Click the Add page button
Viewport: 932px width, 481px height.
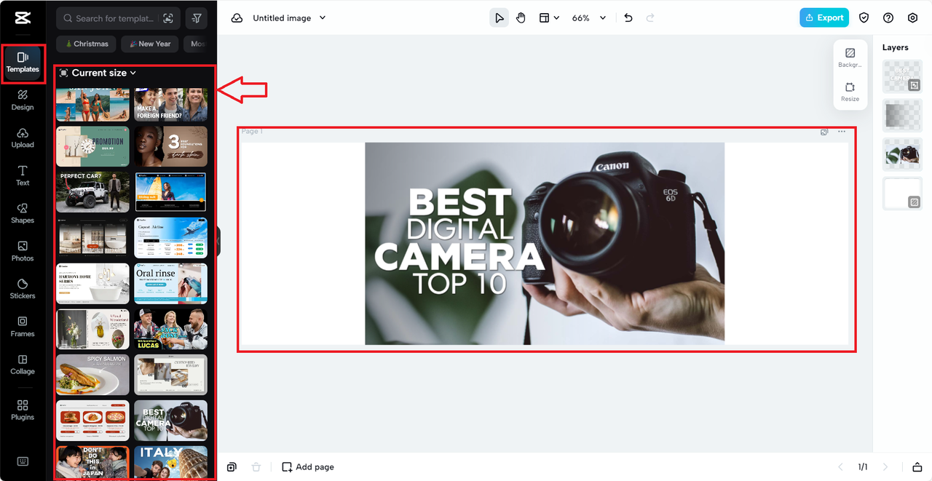click(x=308, y=467)
